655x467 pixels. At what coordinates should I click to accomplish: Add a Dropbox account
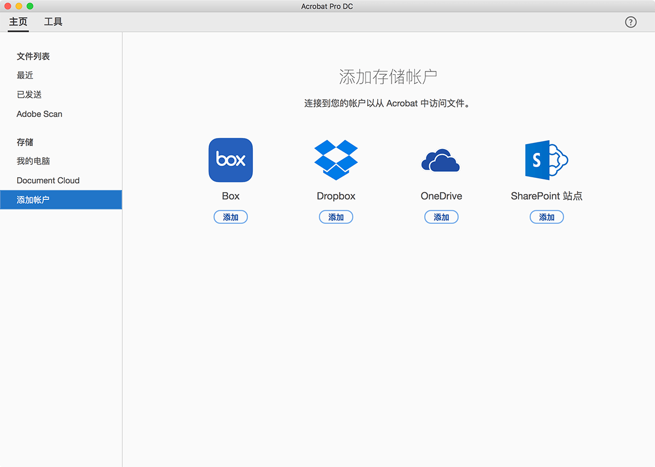[x=336, y=217]
